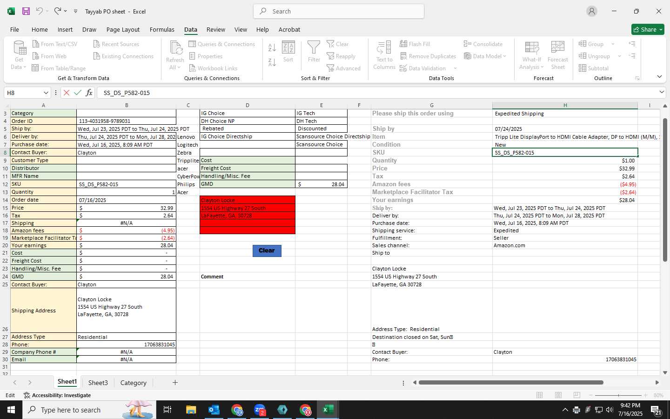Create a Forecast Sheet
The width and height of the screenshot is (670, 419).
pos(558,55)
